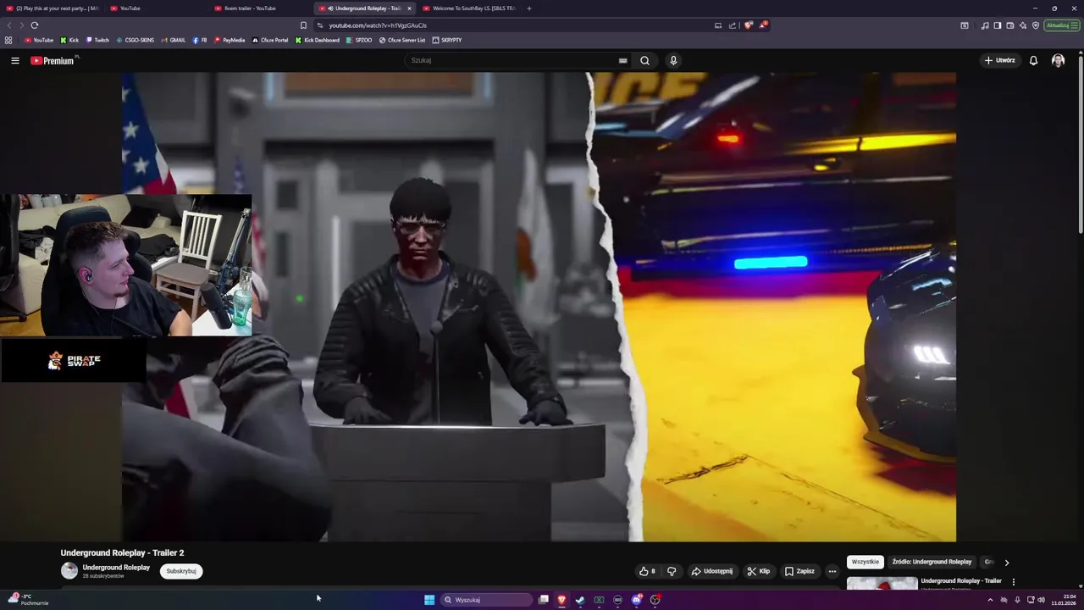The width and height of the screenshot is (1084, 610).
Task: Save video with Zapisz button
Action: [x=799, y=571]
